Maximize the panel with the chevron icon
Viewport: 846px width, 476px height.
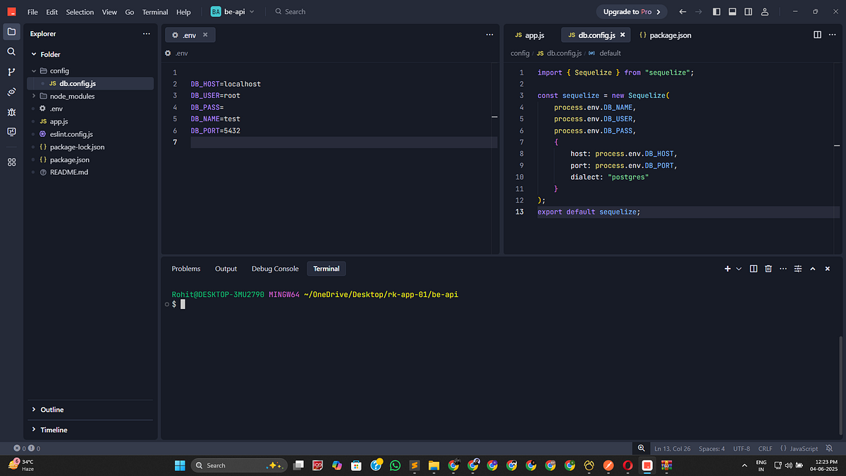tap(812, 269)
